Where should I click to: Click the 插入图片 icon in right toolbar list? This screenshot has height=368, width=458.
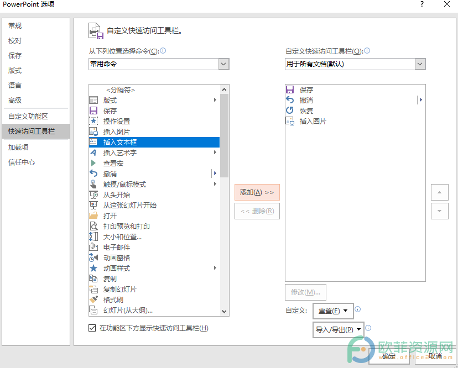[290, 121]
